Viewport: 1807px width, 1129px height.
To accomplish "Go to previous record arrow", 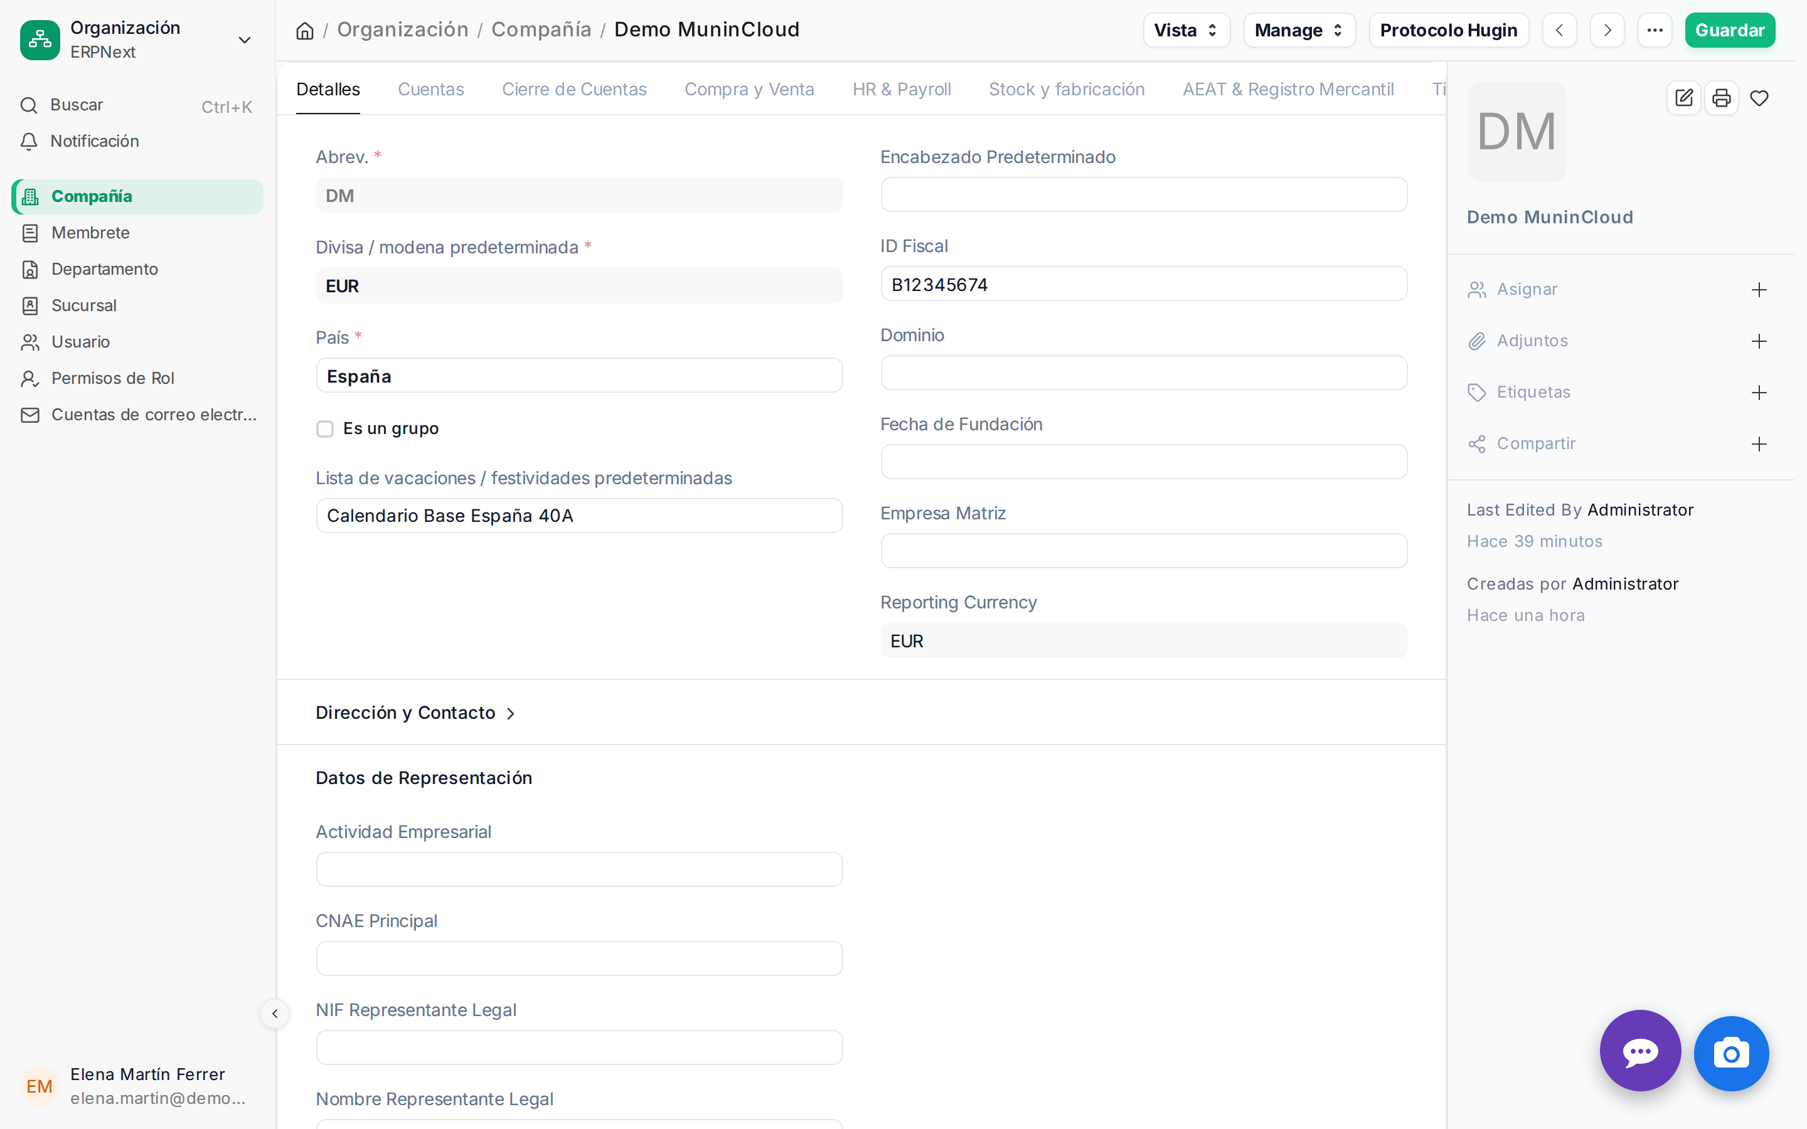I will coord(1559,31).
